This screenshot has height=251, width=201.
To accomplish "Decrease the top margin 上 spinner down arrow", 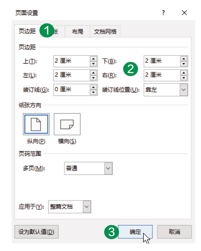I will [x=93, y=64].
